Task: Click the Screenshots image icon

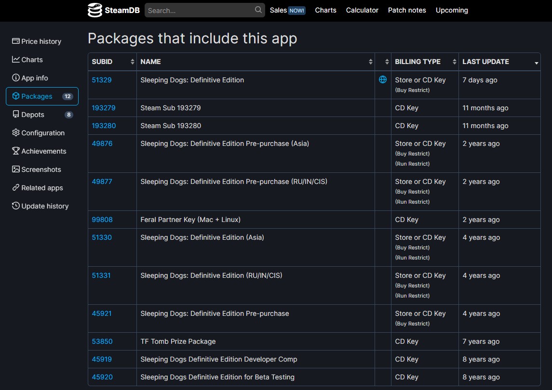Action: [16, 169]
